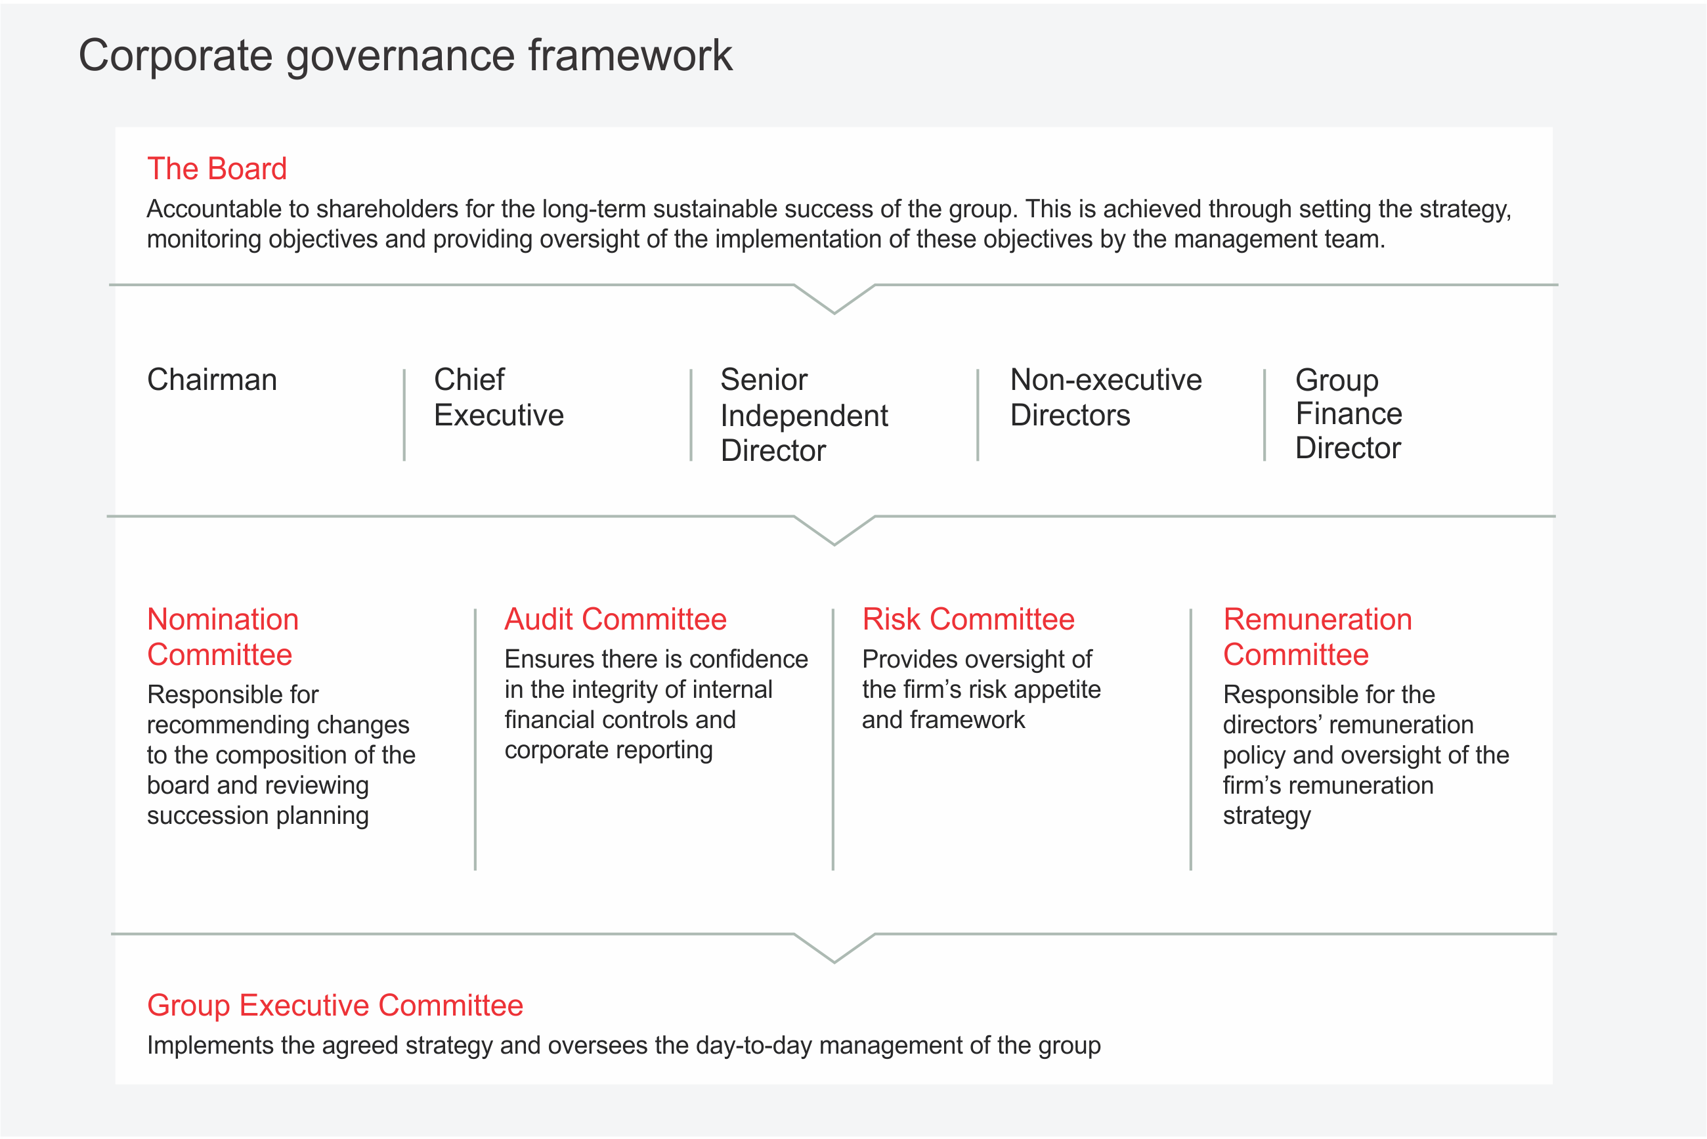Screen dimensions: 1707x1139
Task: Select the Risk Committee heading
Action: (968, 620)
